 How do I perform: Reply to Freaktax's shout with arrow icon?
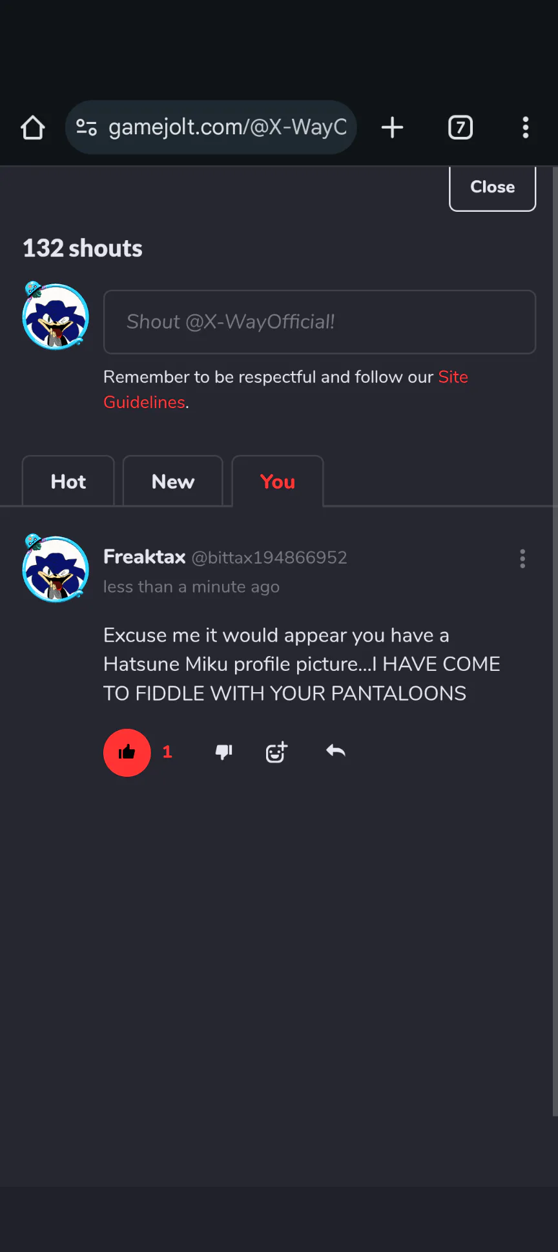pos(336,751)
